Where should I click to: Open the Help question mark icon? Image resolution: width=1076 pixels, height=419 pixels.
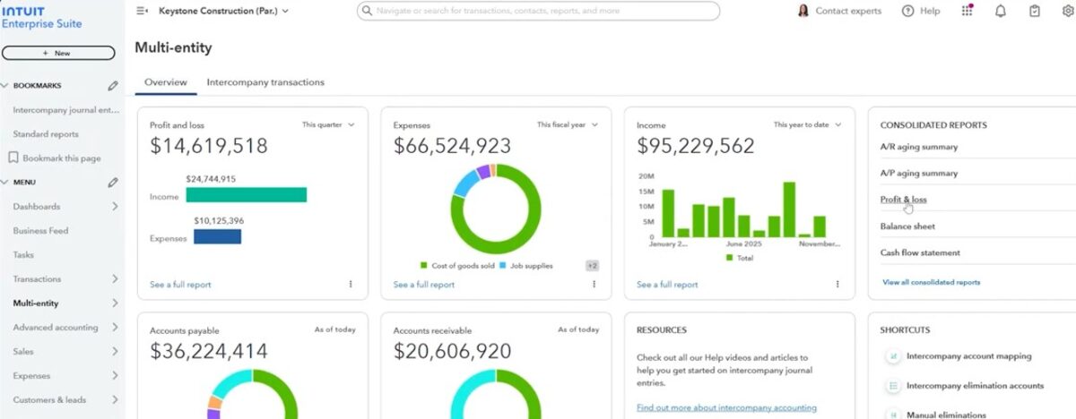pos(907,11)
